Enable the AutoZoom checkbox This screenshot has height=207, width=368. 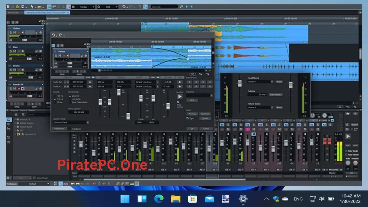(70, 129)
